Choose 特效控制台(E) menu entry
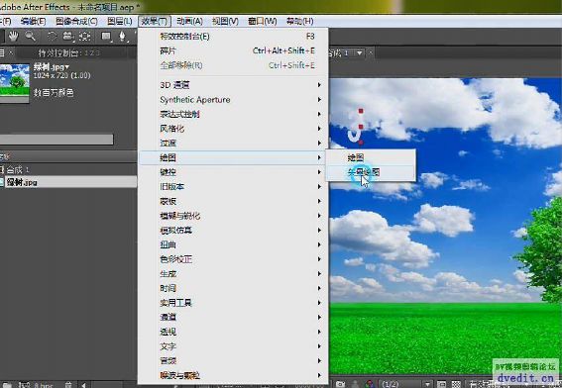 coord(233,37)
